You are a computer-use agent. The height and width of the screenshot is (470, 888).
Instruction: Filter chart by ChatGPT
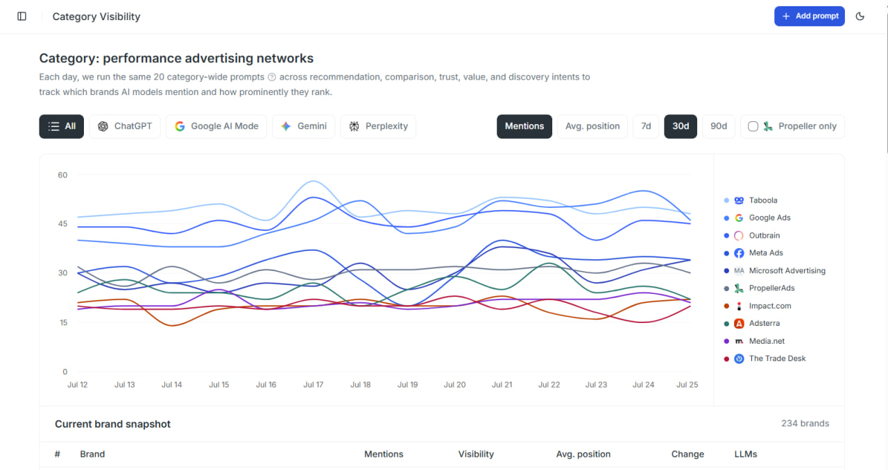tap(125, 126)
